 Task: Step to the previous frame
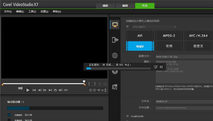40,90
